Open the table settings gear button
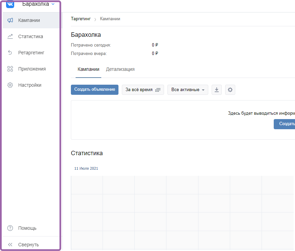The height and width of the screenshot is (251, 295). click(230, 90)
